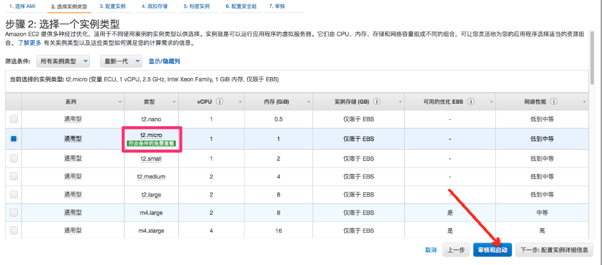Toggle the selected t2.micro row checkbox
This screenshot has width=602, height=265.
14,139
